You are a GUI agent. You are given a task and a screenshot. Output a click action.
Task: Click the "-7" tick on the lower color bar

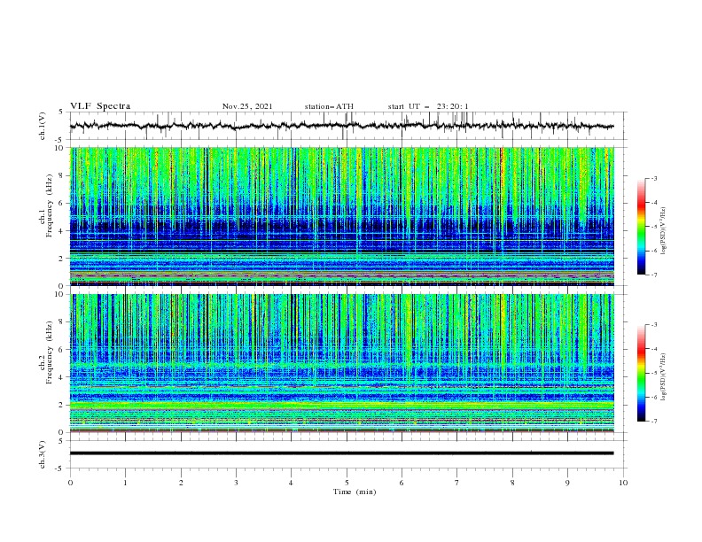point(653,422)
